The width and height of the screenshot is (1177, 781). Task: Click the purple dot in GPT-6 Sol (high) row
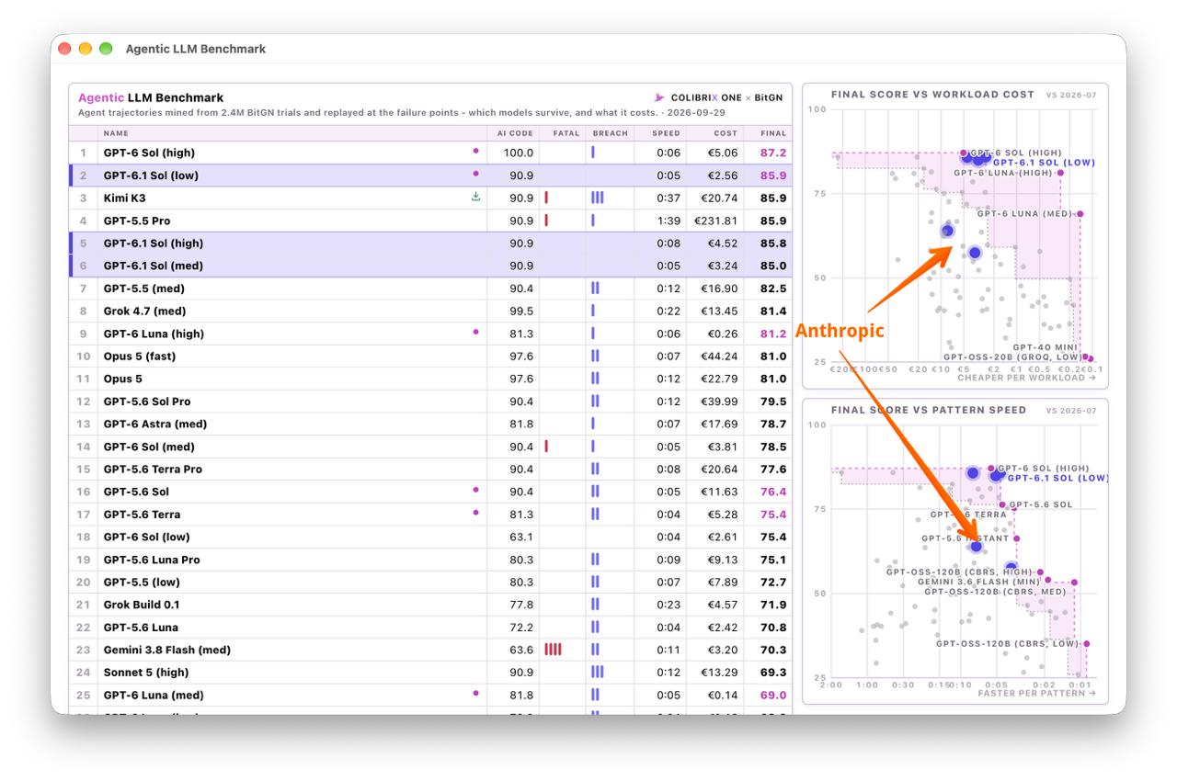coord(475,151)
